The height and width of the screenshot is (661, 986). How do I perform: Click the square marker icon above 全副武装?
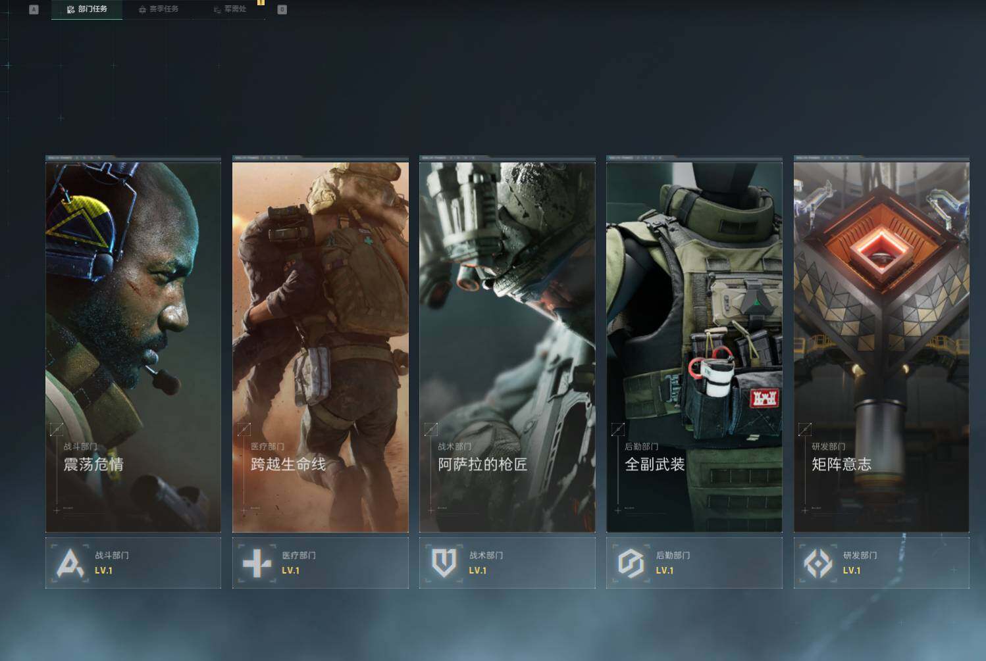pos(617,429)
